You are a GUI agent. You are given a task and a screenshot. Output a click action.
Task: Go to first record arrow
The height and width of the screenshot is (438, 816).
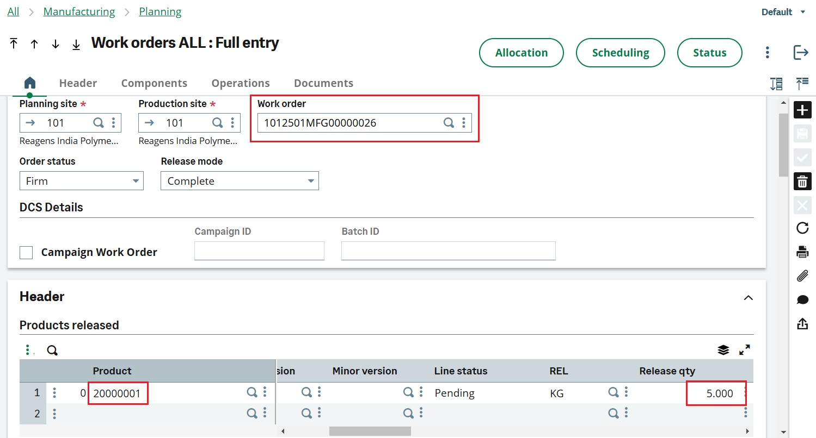[14, 44]
